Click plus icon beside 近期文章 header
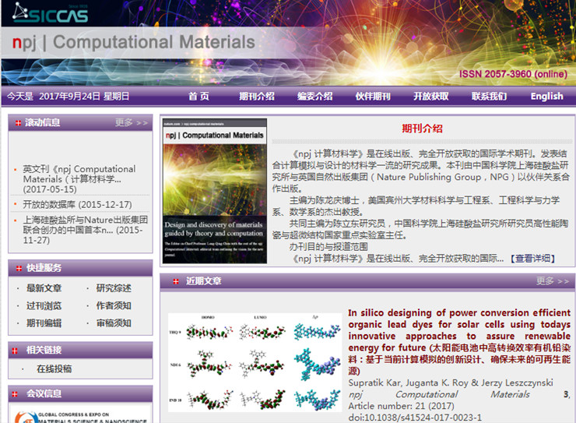This screenshot has height=423, width=576. click(x=176, y=281)
